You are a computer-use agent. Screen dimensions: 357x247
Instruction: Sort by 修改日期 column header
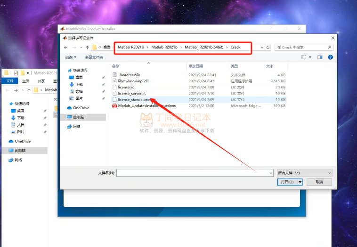195,66
